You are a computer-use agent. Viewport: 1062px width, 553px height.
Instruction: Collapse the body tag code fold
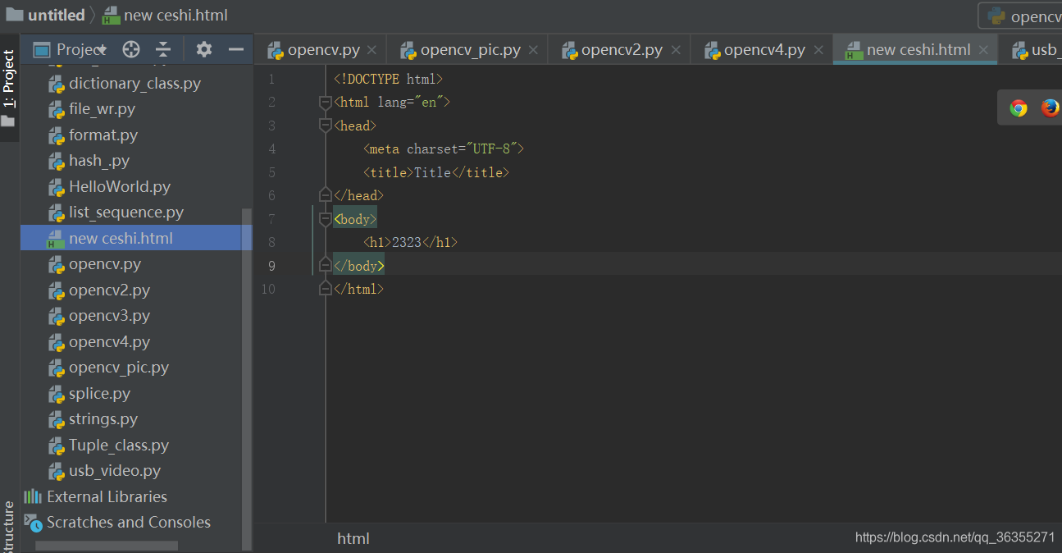tap(325, 217)
